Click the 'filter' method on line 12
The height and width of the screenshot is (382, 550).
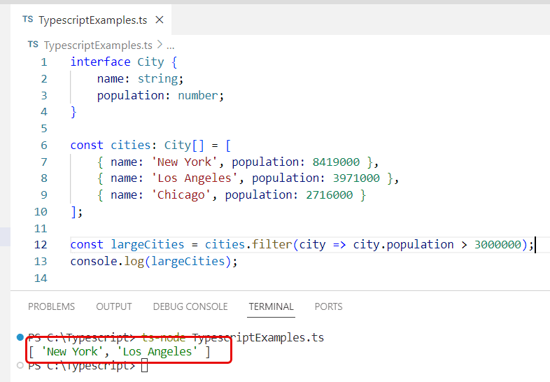coord(272,244)
